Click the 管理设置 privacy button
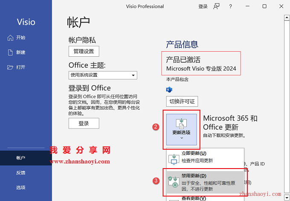The image size is (290, 201). [x=84, y=51]
